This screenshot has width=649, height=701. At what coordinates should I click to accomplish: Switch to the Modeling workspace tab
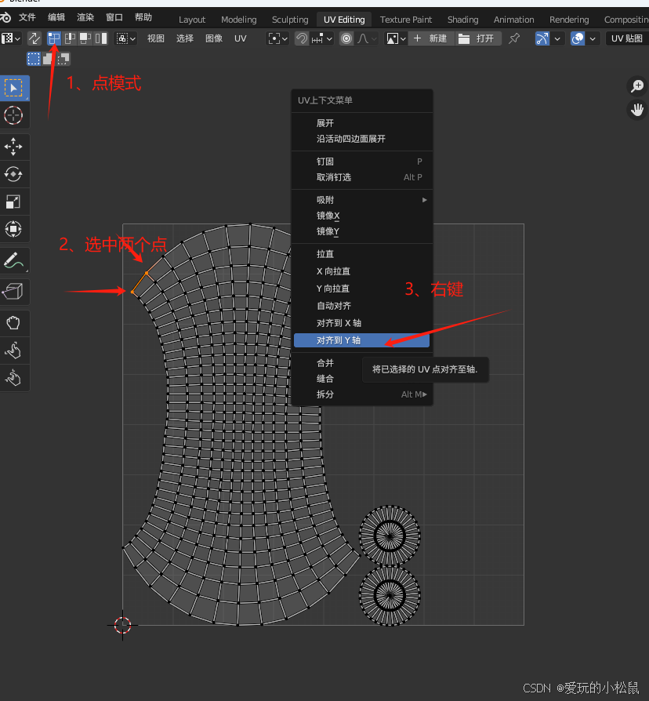pos(239,20)
